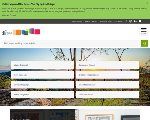Open Careers at Council quick link
The width and height of the screenshot is (150, 120).
coord(107,65)
